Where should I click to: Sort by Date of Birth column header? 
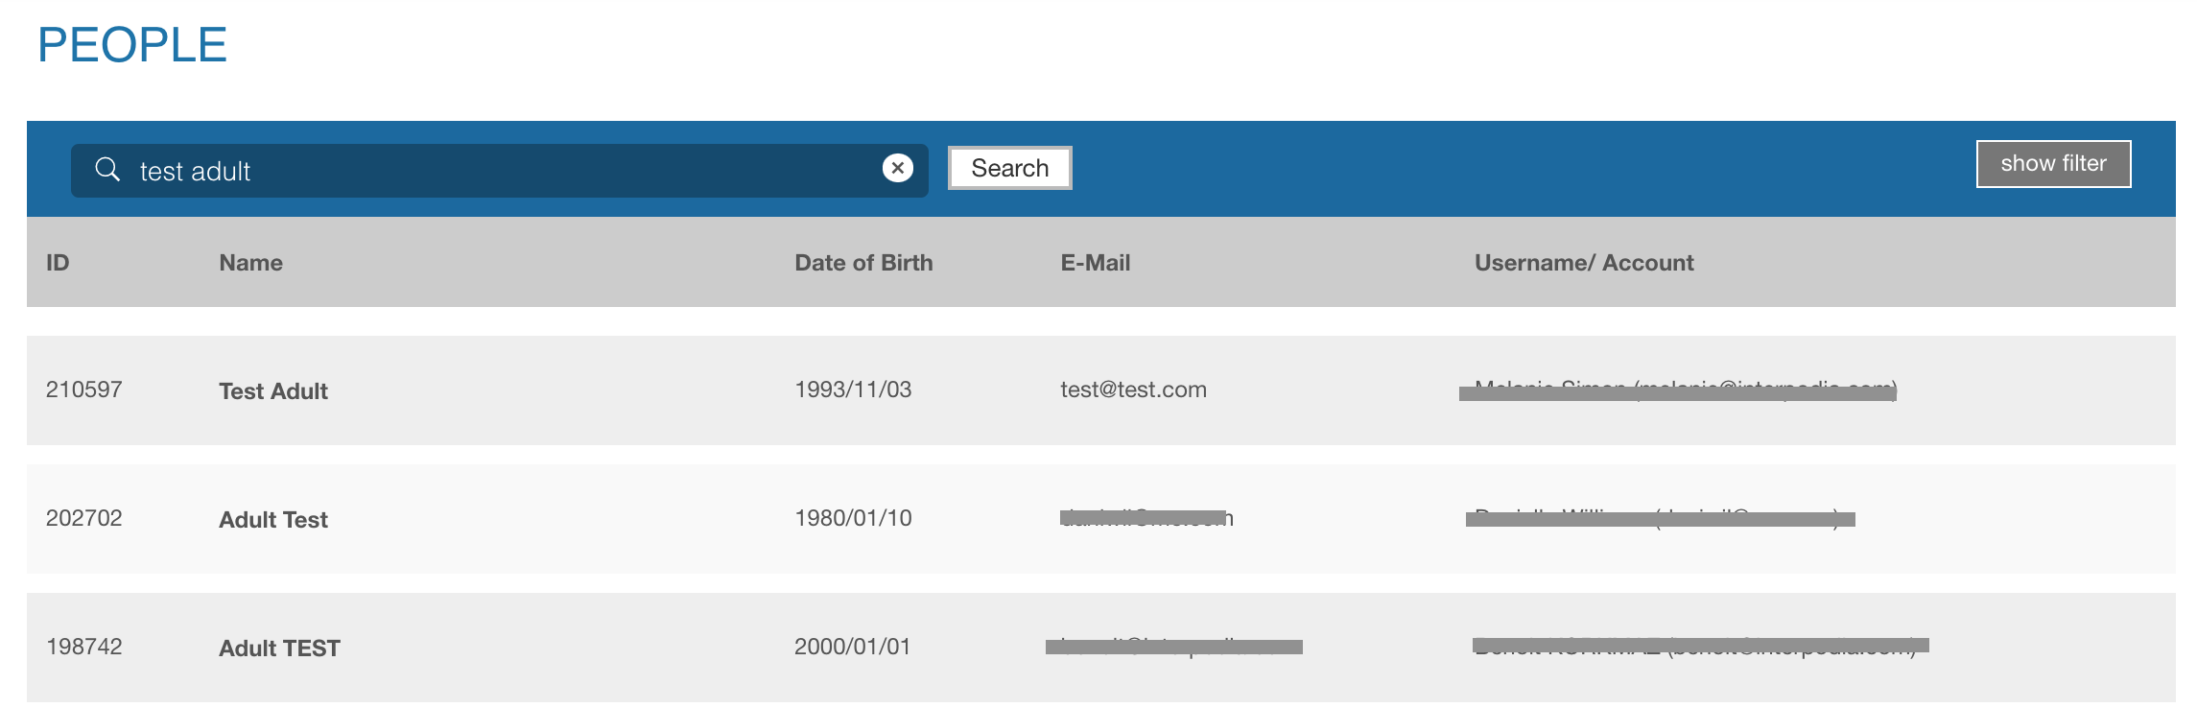click(863, 263)
